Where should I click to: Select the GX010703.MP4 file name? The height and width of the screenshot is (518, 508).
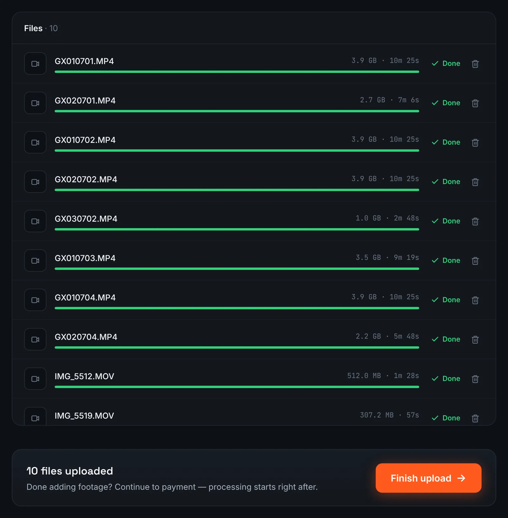click(85, 258)
